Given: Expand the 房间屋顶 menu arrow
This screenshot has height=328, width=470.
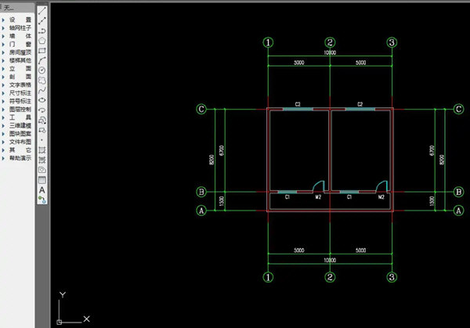Looking at the screenshot, I should pyautogui.click(x=3, y=52).
